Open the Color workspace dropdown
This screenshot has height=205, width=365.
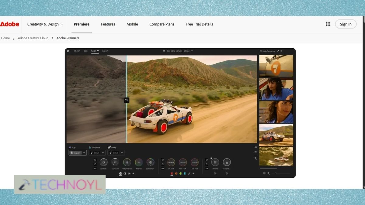coord(95,51)
